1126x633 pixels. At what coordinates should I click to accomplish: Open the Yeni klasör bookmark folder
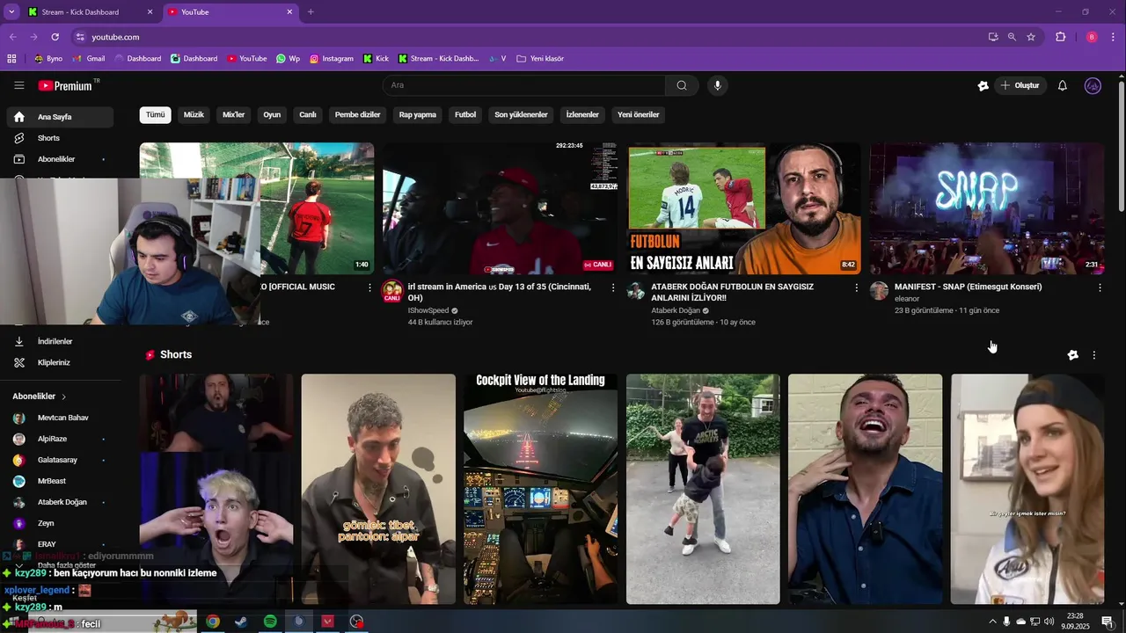point(540,59)
